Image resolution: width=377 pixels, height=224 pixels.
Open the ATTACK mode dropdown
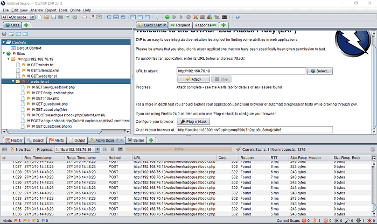coord(18,17)
